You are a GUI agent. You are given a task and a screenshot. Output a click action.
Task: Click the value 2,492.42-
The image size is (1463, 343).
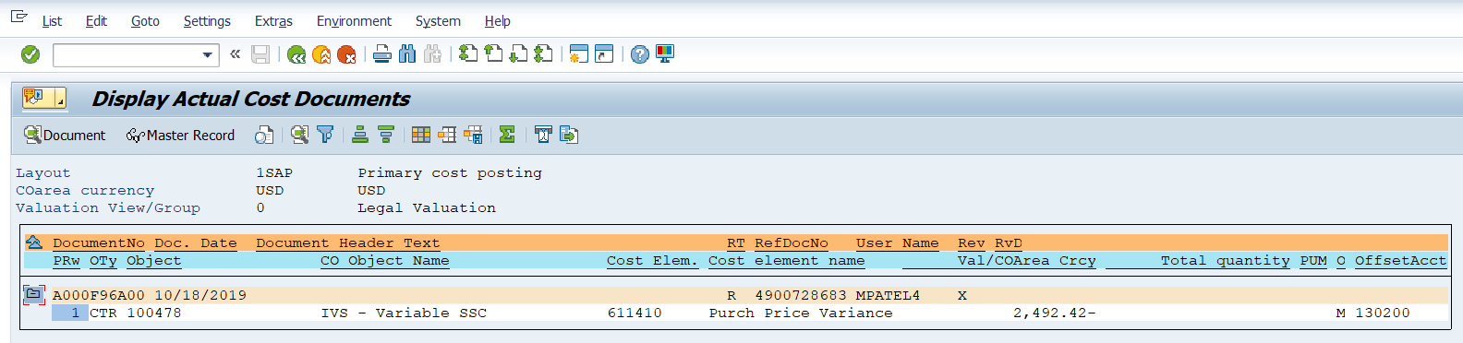[x=1055, y=313]
